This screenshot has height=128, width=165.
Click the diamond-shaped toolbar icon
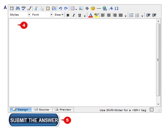click(87, 8)
